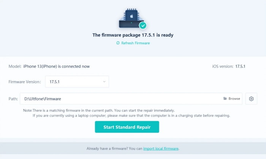This screenshot has width=266, height=159.
Task: Click the Path label
Action: (13, 99)
